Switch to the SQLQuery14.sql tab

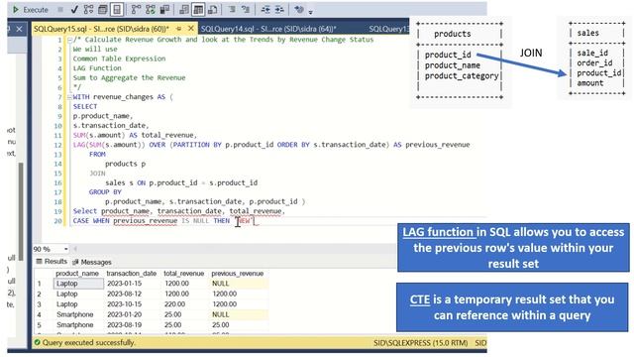click(x=268, y=29)
